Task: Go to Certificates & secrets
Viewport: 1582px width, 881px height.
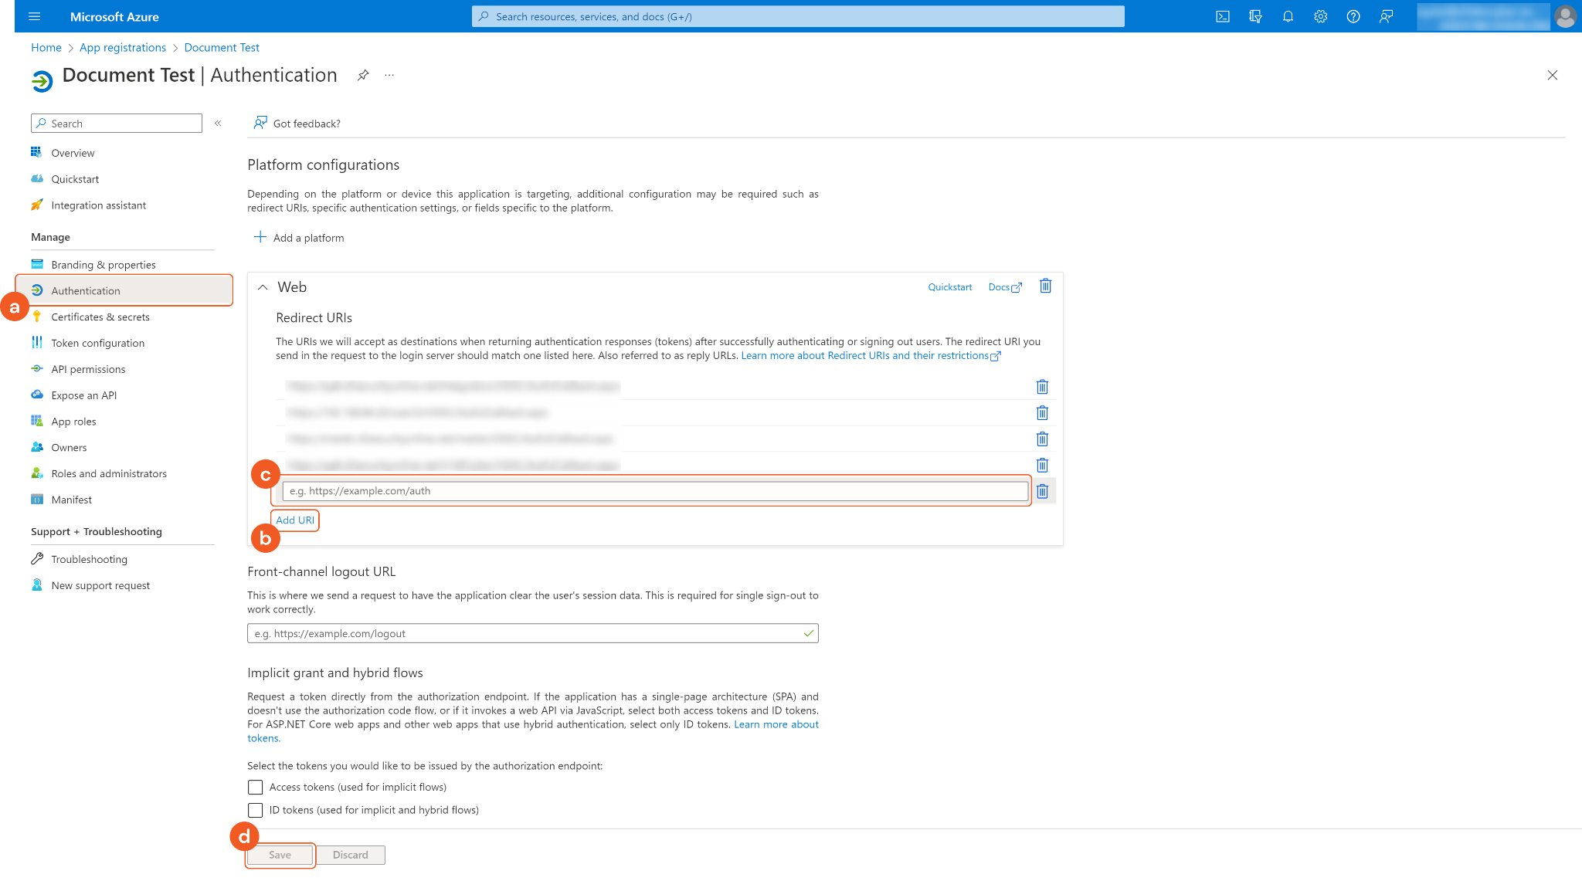Action: 100,317
